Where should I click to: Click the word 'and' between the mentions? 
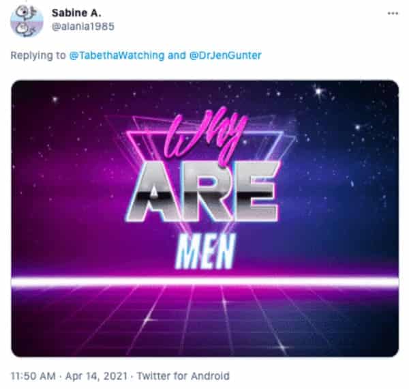click(177, 55)
